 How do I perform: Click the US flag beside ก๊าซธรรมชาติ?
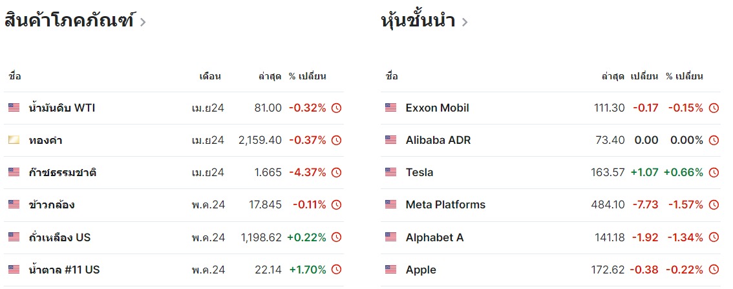pos(14,172)
